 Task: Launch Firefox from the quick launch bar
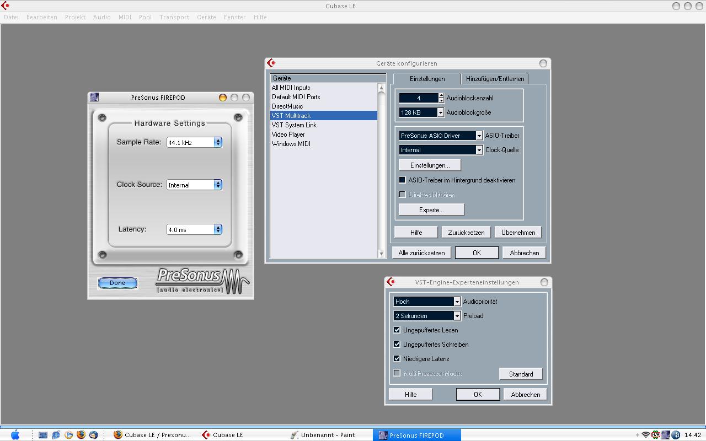81,435
